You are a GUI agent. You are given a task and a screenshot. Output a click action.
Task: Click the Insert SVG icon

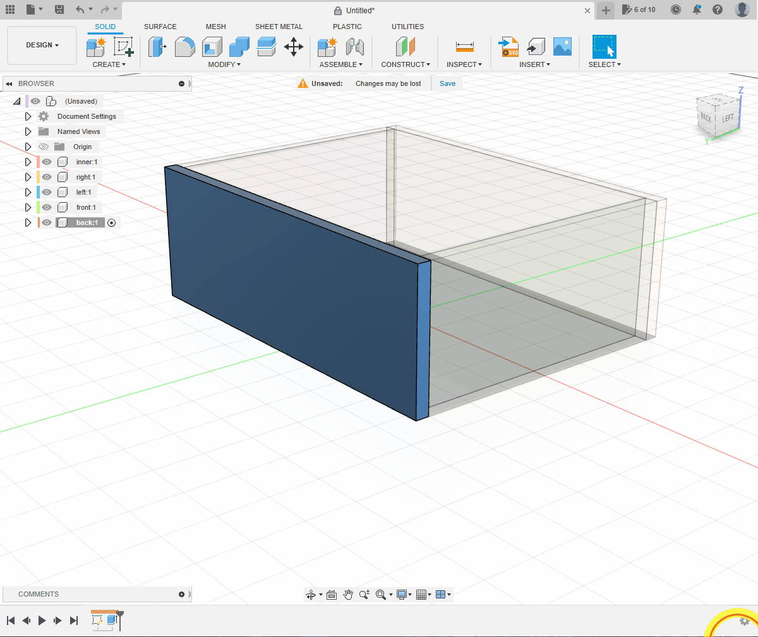pyautogui.click(x=508, y=47)
